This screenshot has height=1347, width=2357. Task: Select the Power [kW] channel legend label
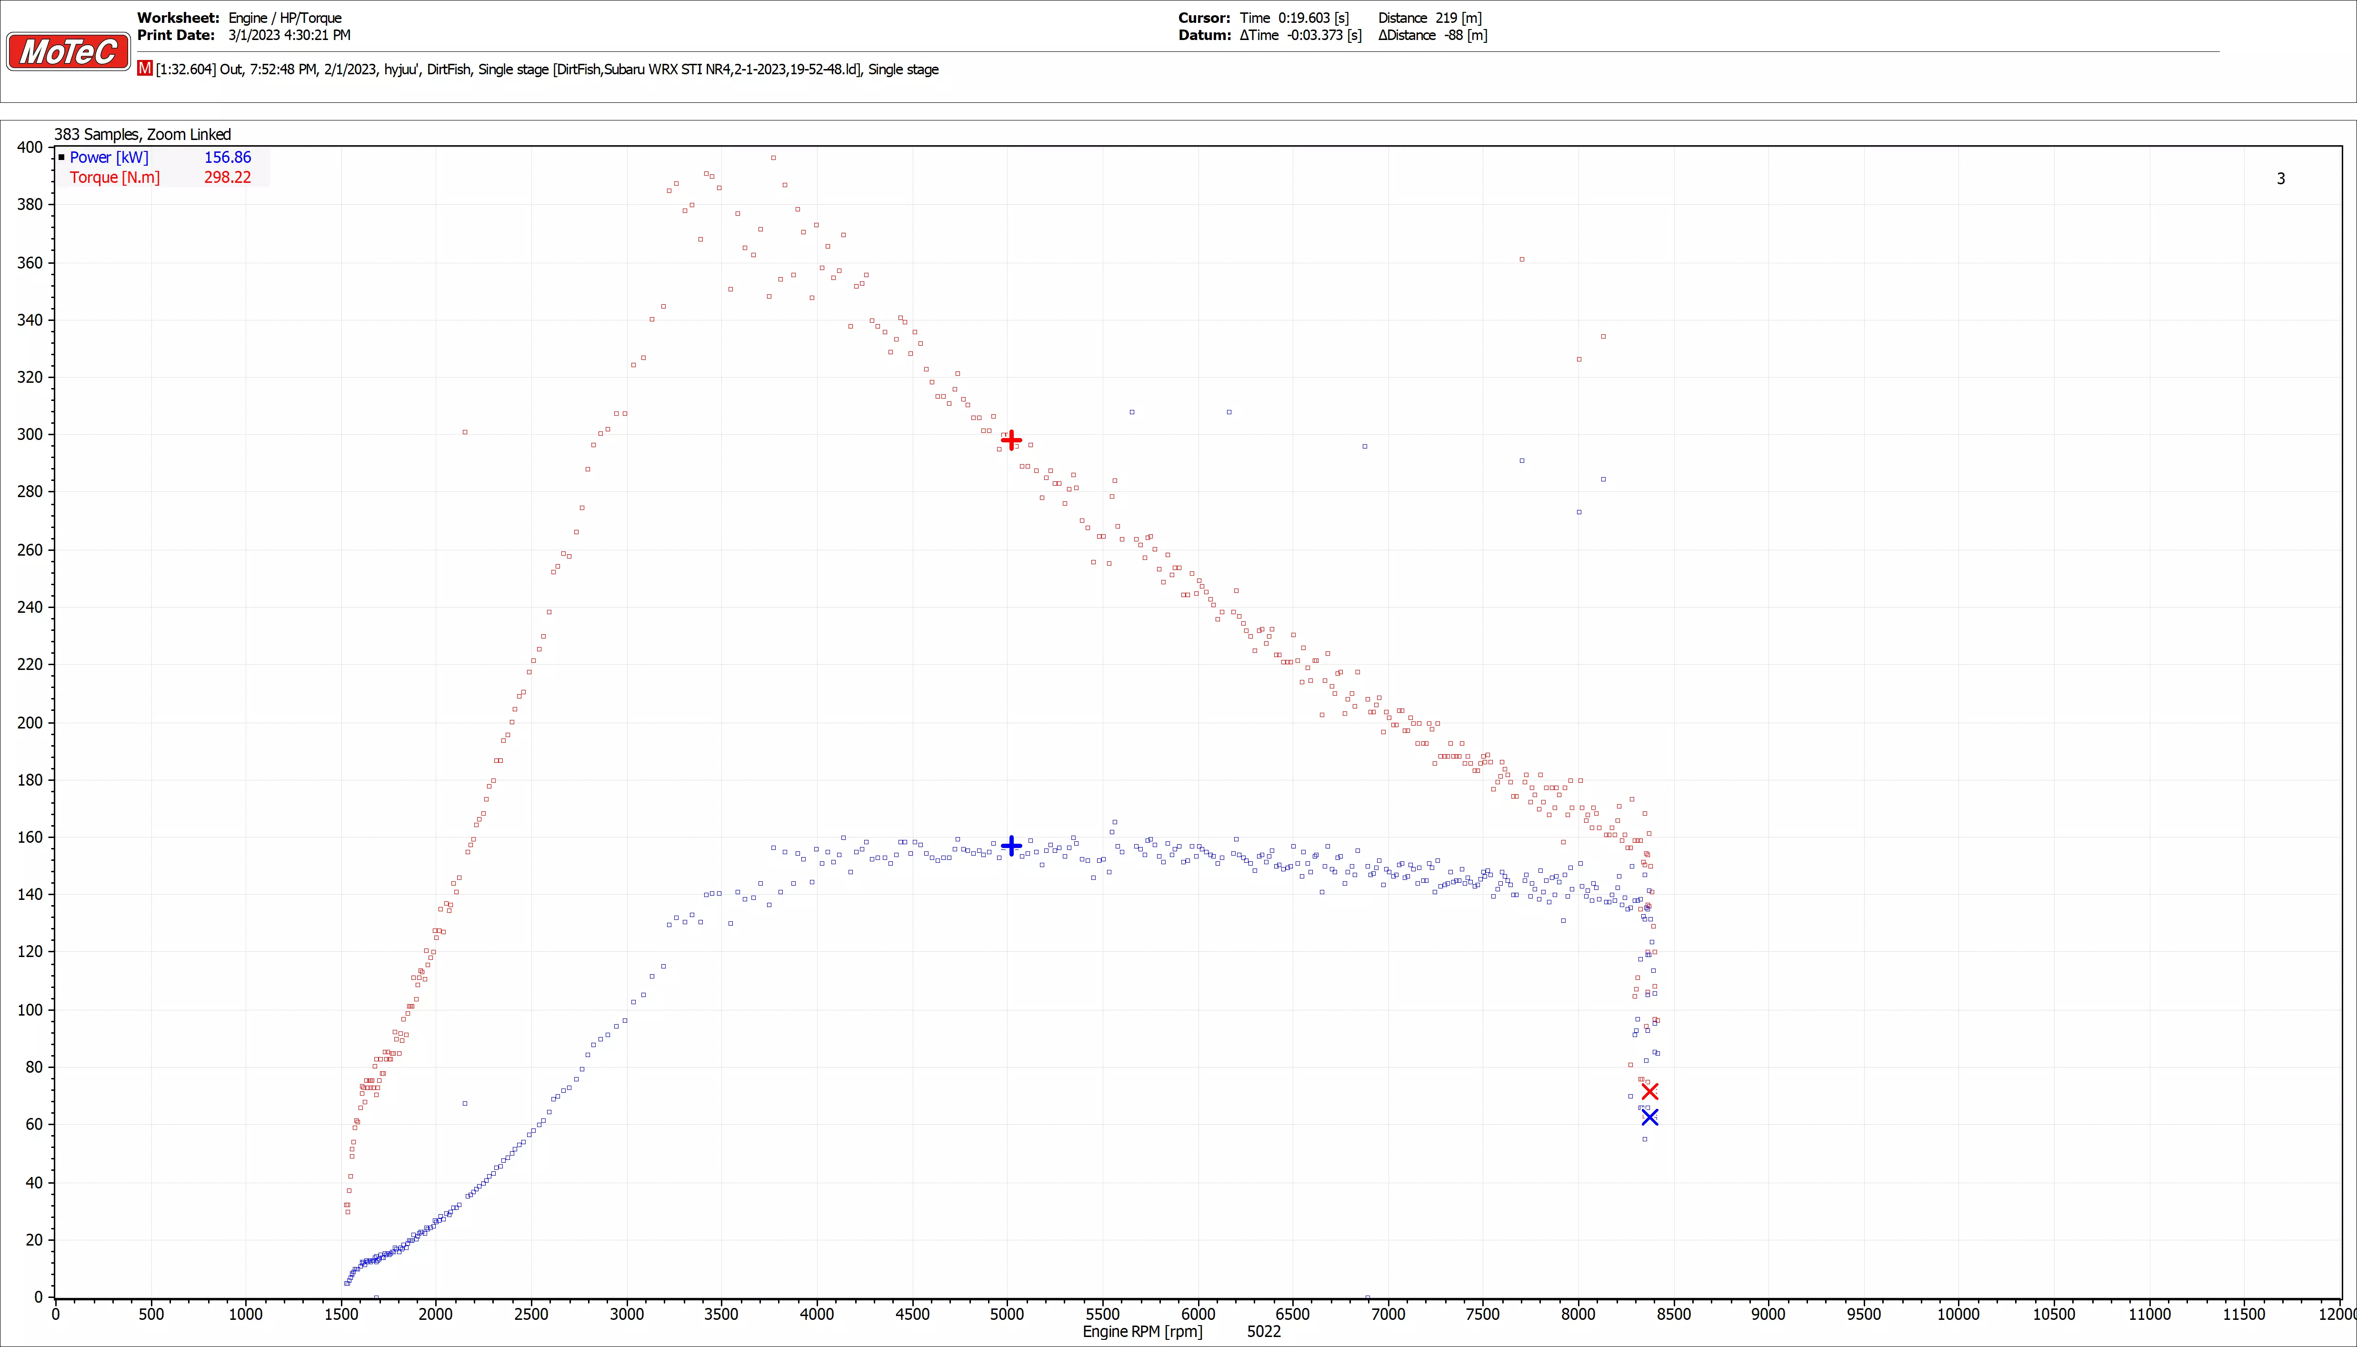(109, 157)
